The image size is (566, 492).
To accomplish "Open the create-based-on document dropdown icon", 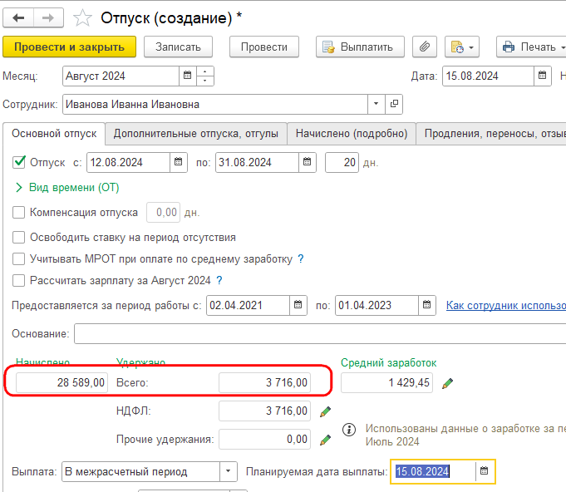I will point(462,47).
